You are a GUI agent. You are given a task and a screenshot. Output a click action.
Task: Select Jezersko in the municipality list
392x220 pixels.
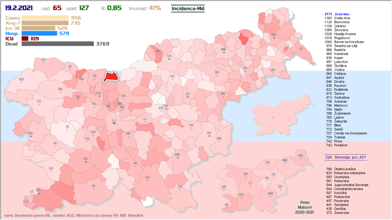point(341,14)
